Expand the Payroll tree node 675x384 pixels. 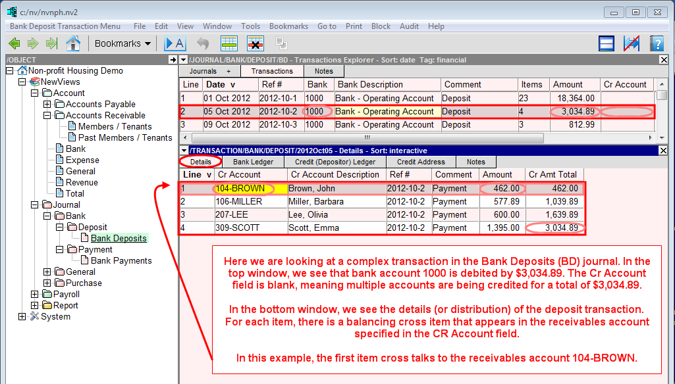pos(35,295)
